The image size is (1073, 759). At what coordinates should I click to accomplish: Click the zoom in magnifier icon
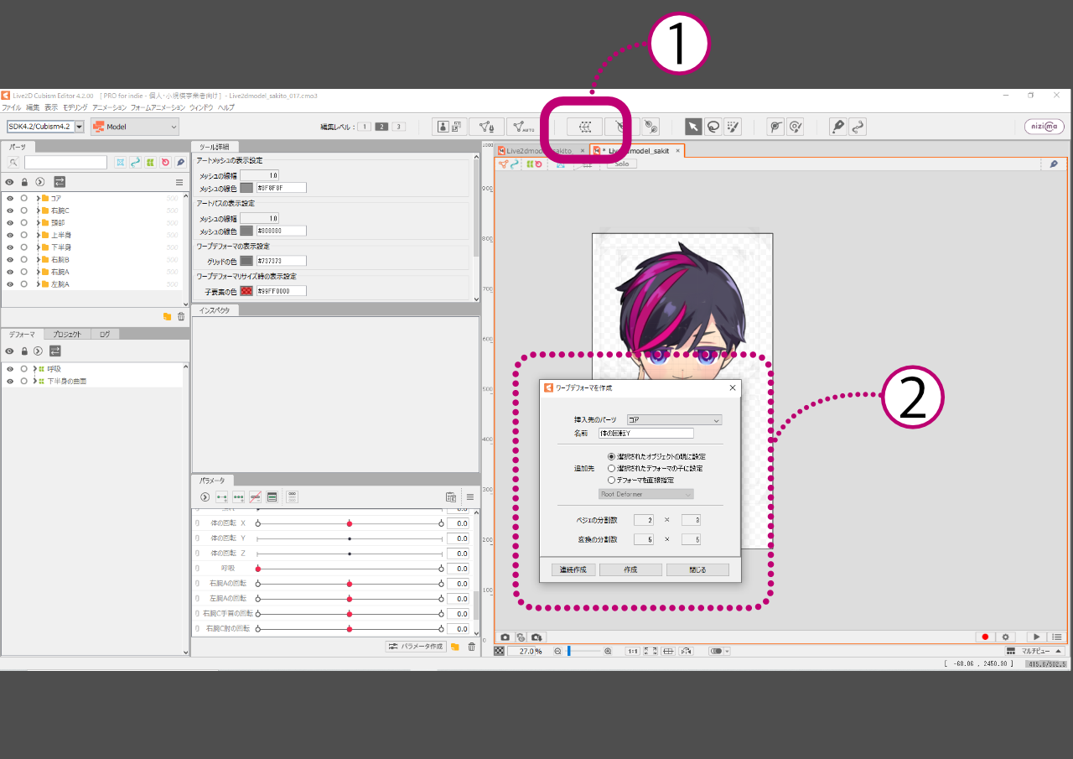(608, 651)
